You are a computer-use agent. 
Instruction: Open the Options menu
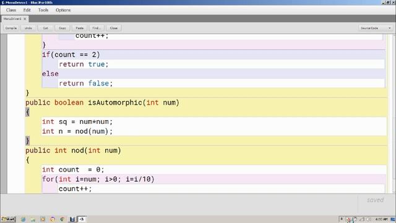(63, 10)
